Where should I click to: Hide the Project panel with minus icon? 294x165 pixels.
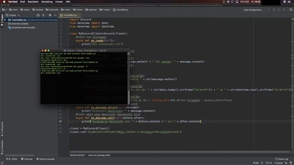[55, 15]
